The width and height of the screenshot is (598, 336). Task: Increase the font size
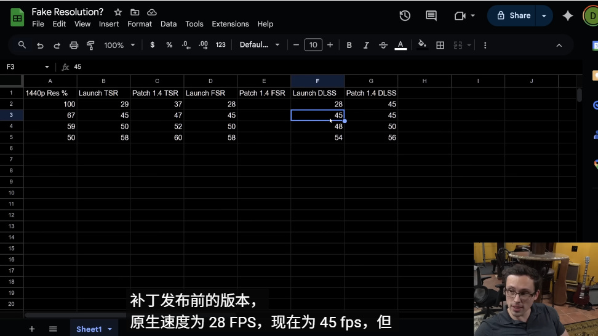pyautogui.click(x=330, y=45)
